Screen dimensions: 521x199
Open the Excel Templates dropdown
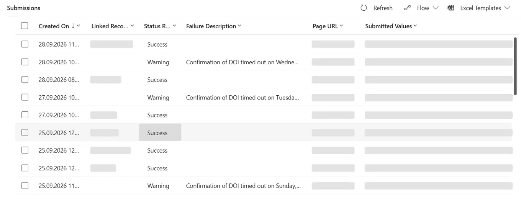479,8
